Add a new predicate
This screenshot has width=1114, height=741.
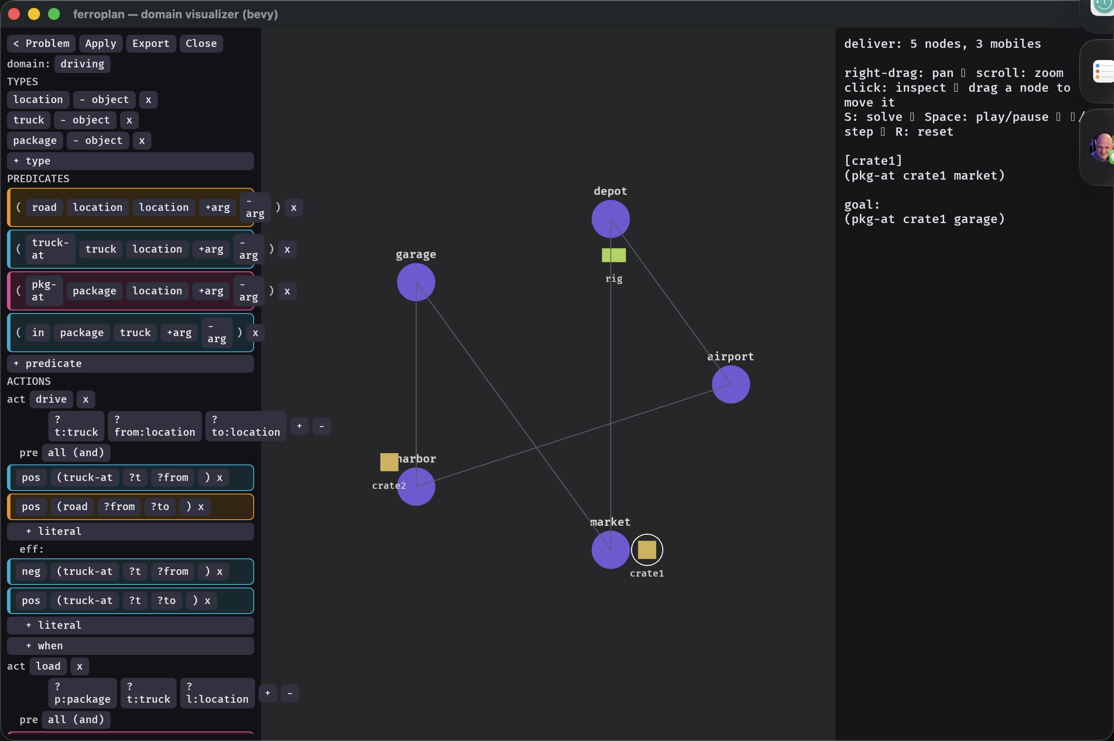[131, 364]
